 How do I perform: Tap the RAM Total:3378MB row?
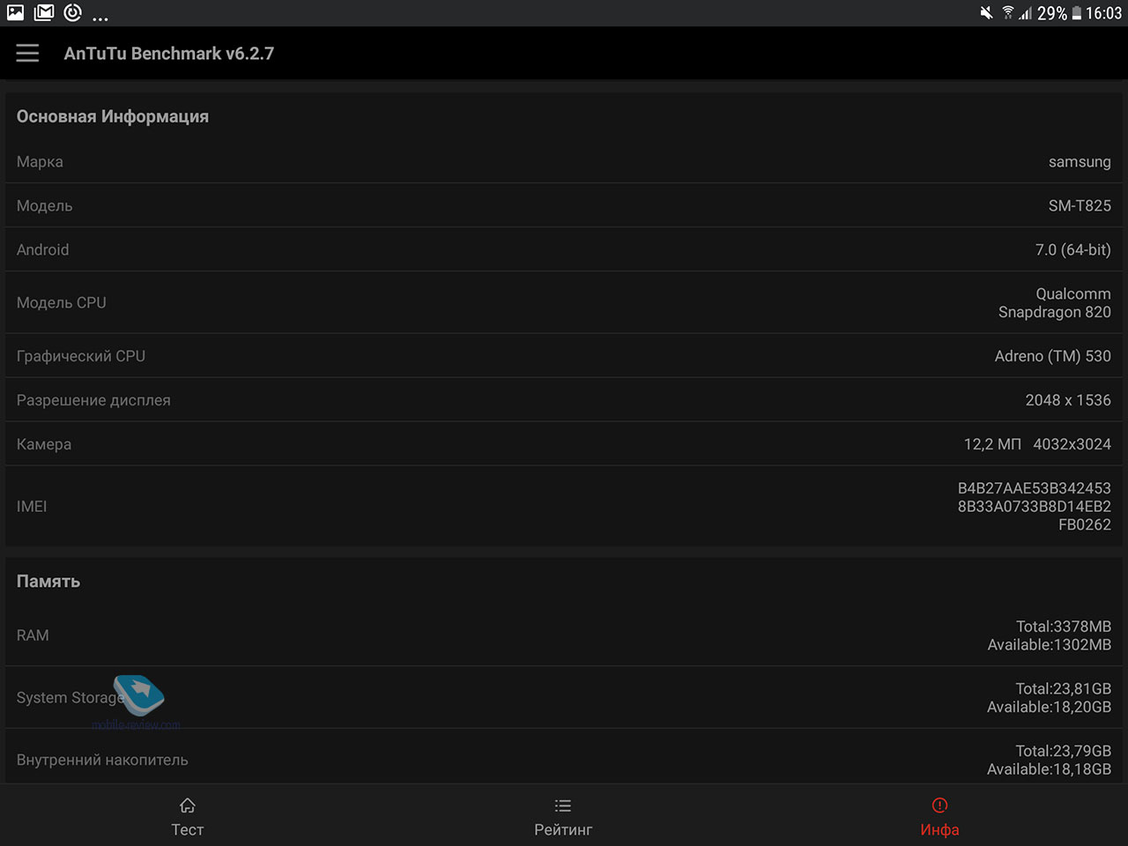[564, 635]
